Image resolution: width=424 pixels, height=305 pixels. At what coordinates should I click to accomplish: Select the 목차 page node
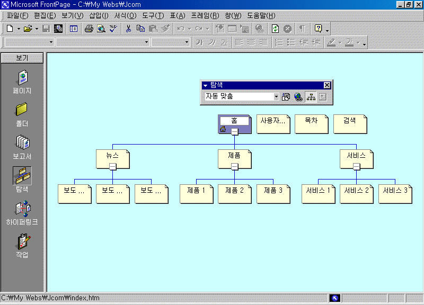point(311,124)
